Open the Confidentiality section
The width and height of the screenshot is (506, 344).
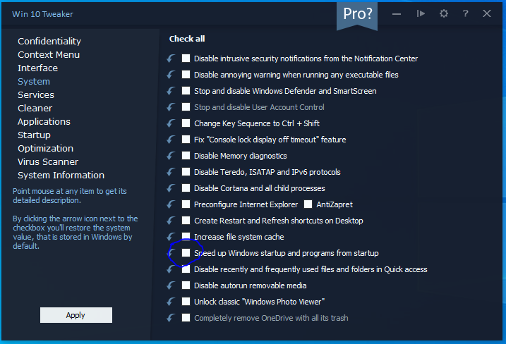coord(49,42)
